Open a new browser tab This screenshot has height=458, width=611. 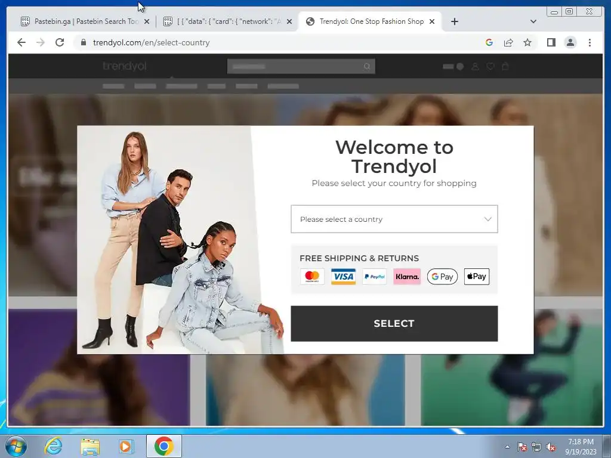pos(454,21)
